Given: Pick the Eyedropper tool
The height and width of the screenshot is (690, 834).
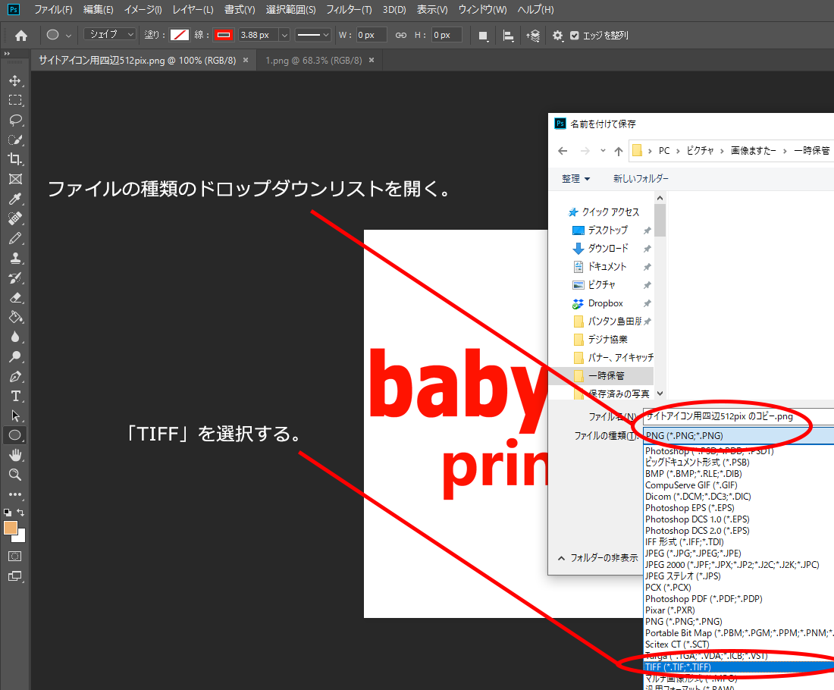Looking at the screenshot, I should click(x=14, y=199).
